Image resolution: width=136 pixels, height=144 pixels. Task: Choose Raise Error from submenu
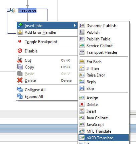click(104, 75)
